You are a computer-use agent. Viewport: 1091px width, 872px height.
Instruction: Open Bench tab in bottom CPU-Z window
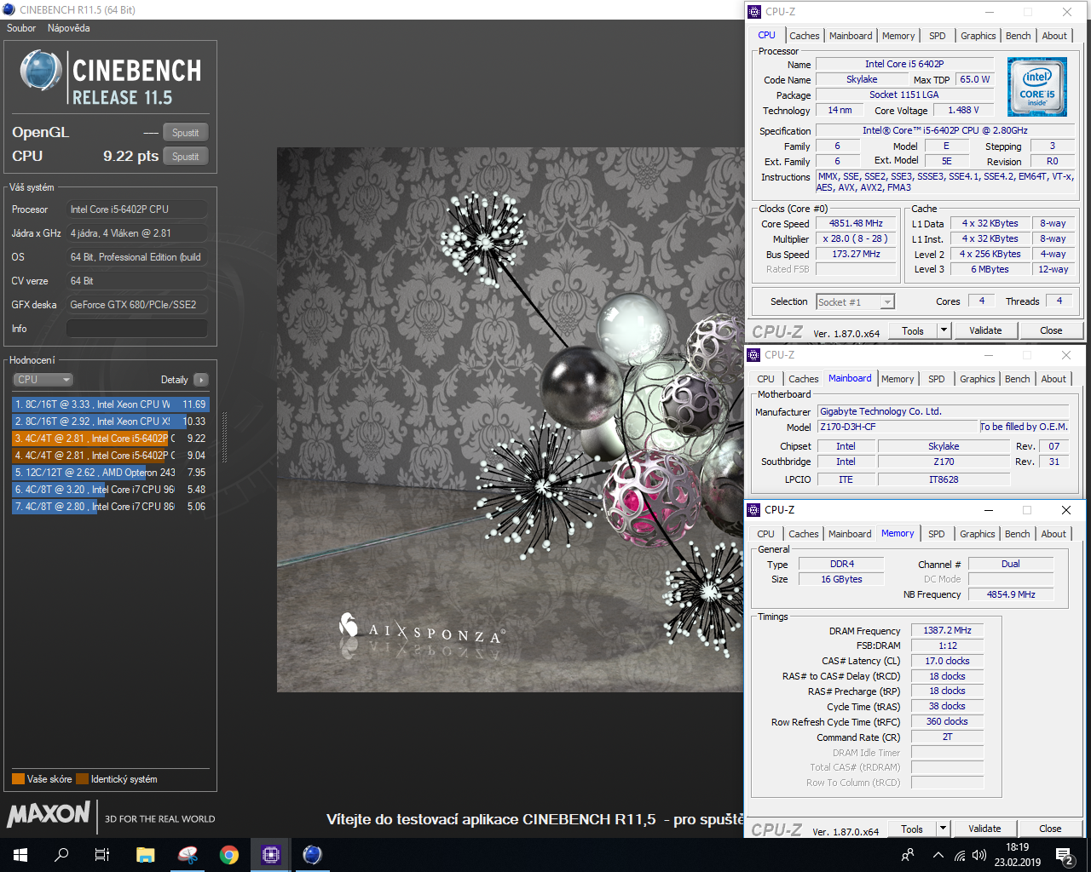(x=1017, y=534)
